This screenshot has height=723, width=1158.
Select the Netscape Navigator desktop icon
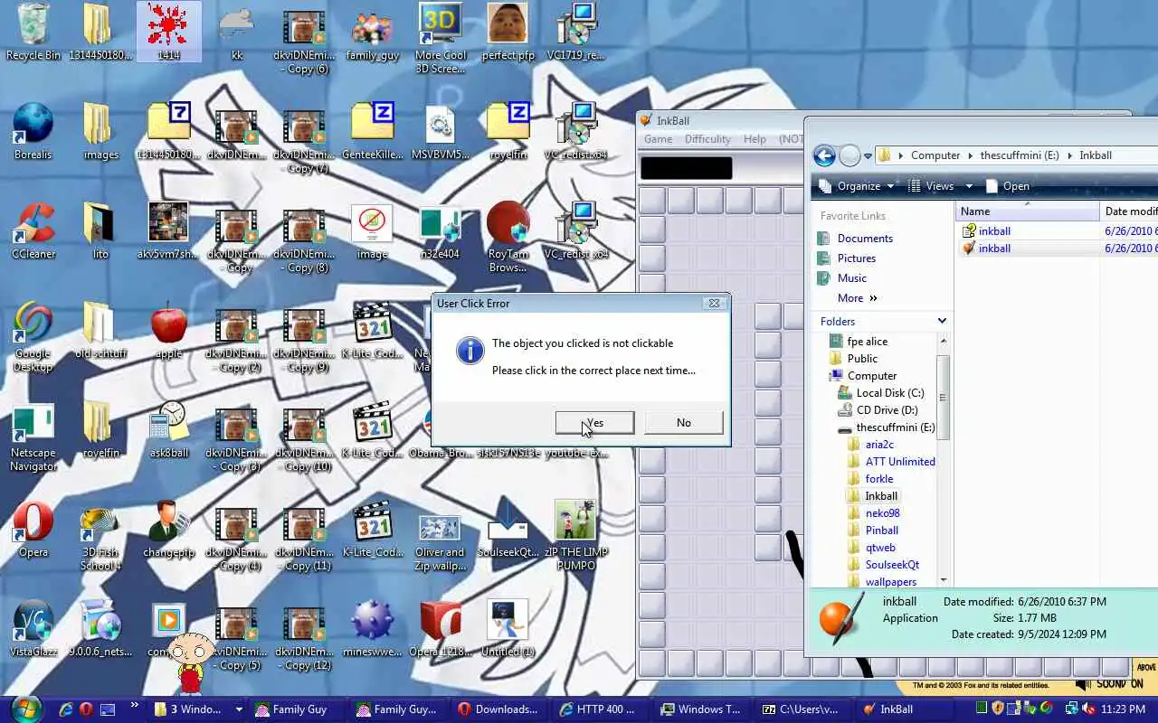click(33, 436)
